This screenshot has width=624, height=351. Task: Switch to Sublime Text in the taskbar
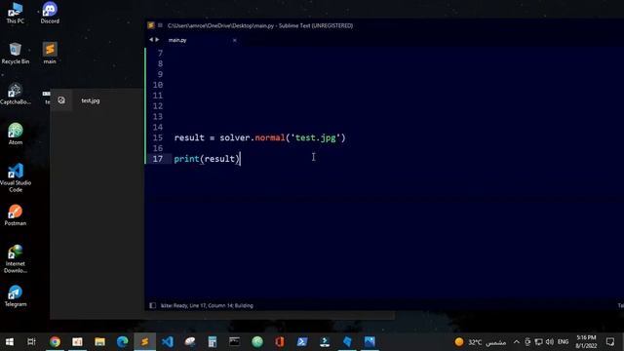[145, 342]
